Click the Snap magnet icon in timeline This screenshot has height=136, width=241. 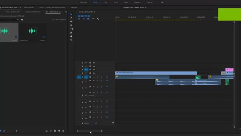click(84, 19)
